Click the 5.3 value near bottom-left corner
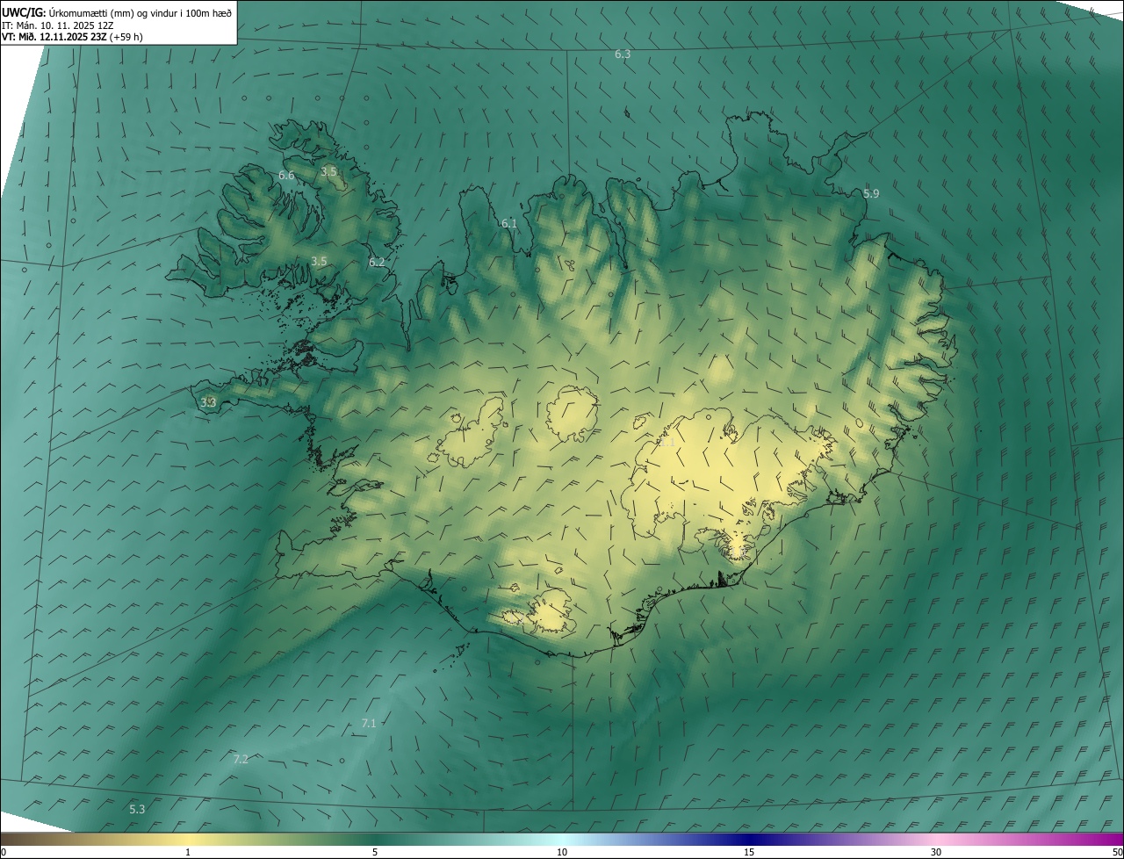Viewport: 1124px width, 859px height. tap(137, 810)
